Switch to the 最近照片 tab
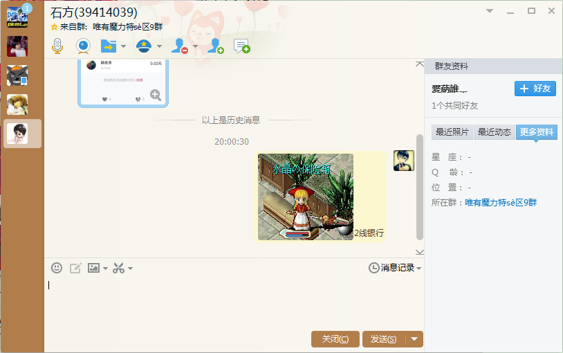Screen dimensions: 563x353 click(x=451, y=132)
